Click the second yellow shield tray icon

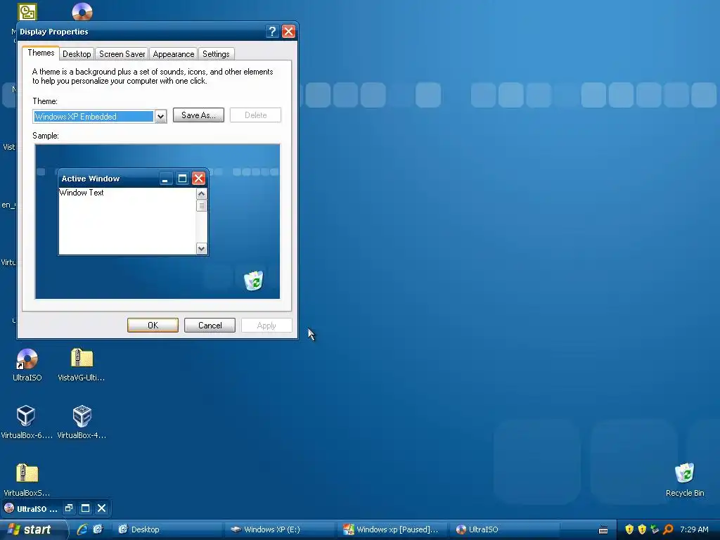click(x=642, y=529)
